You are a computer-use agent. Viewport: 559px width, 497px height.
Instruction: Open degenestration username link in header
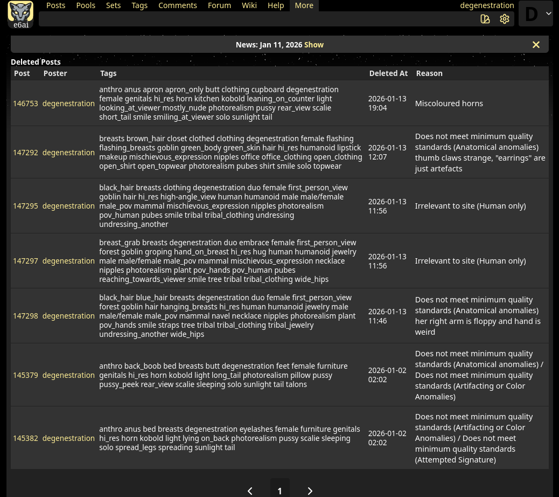coord(487,5)
